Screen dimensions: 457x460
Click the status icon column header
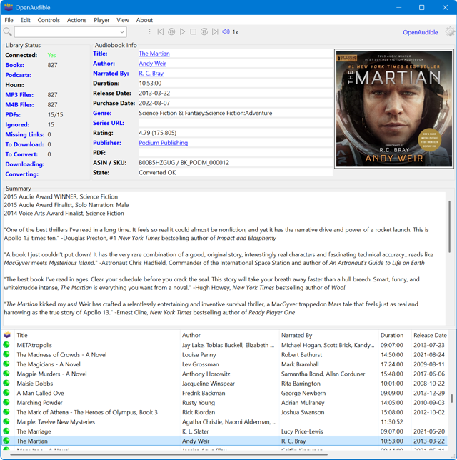pos(7,335)
